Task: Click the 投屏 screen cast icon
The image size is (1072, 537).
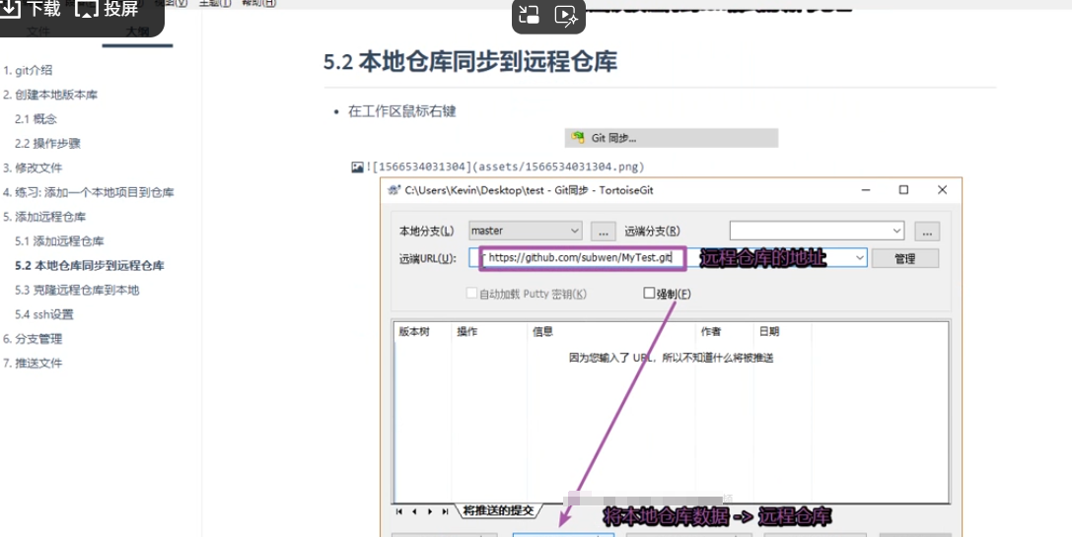Action: point(86,9)
